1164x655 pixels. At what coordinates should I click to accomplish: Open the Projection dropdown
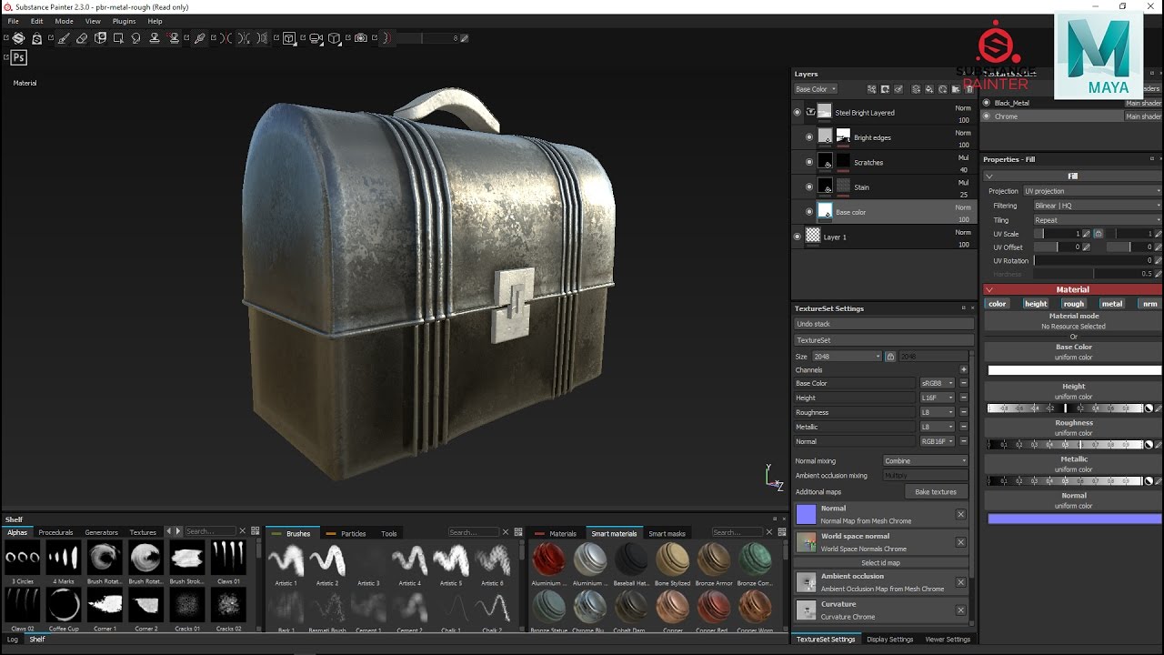1092,191
